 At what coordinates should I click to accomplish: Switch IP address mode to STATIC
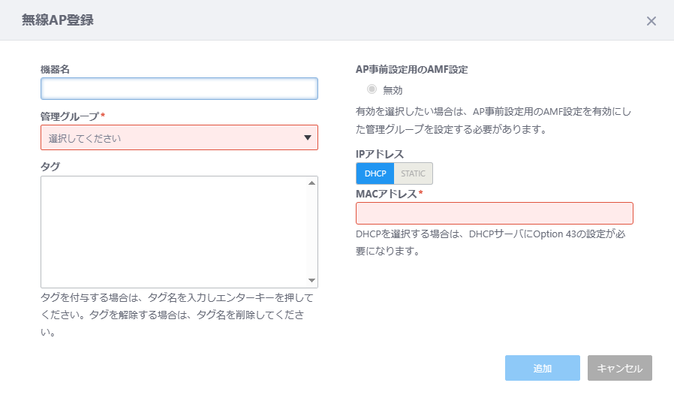[x=413, y=173]
